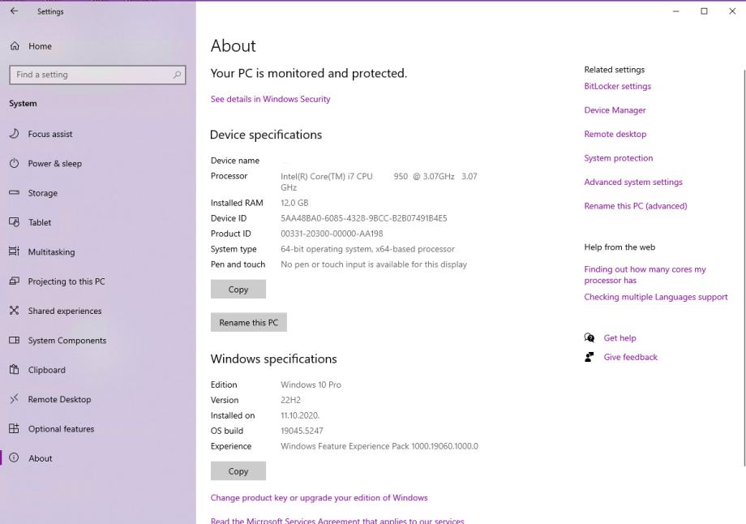Click the Tablet icon in the sidebar
Screen dimensions: 746x524
pyautogui.click(x=15, y=222)
